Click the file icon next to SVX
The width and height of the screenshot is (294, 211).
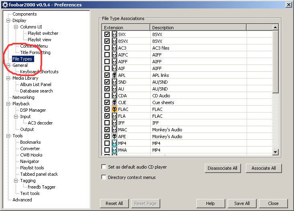coord(114,34)
